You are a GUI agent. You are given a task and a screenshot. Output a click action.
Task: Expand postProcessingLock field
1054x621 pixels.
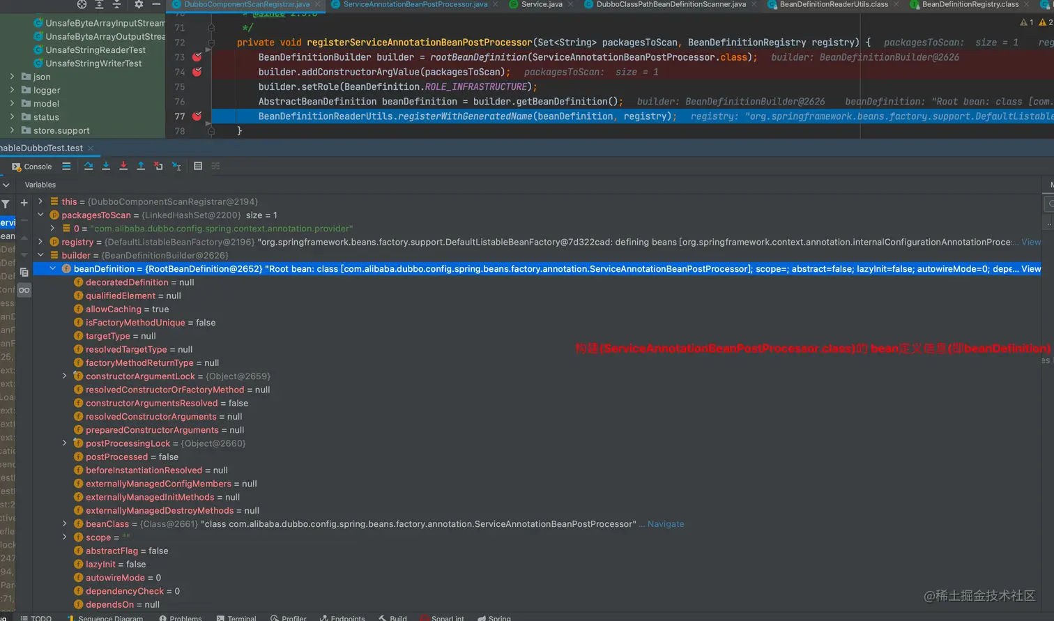(x=65, y=443)
